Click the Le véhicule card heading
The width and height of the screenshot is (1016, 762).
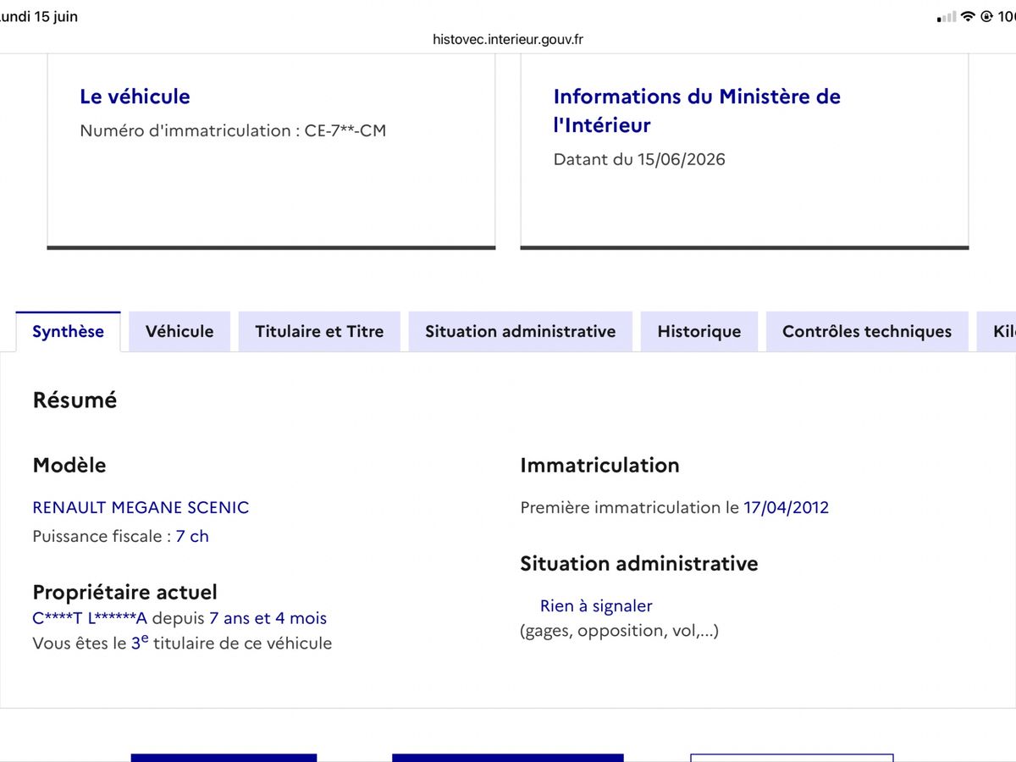click(135, 97)
